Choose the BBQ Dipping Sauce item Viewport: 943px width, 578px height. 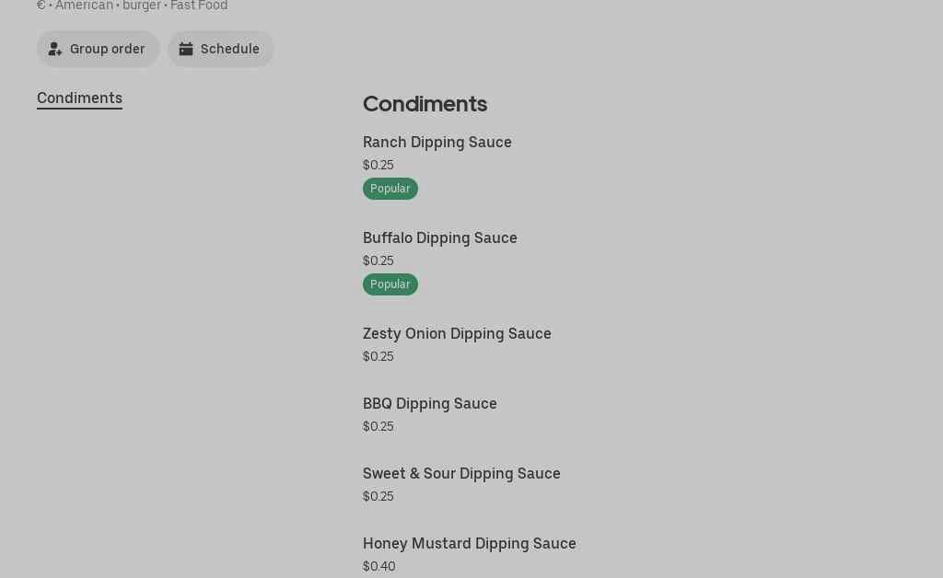coord(429,404)
